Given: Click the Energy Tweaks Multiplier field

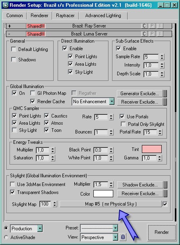Looking at the screenshot, I should click(43, 150).
